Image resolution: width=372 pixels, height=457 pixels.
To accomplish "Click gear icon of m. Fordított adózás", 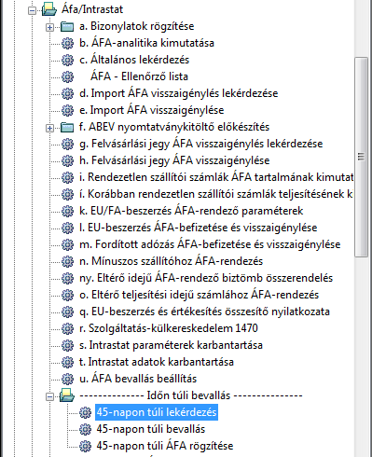I will pos(67,244).
